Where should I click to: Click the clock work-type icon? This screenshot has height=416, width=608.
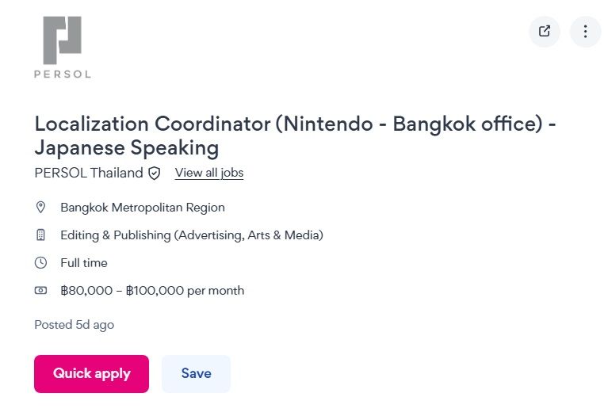(x=41, y=263)
